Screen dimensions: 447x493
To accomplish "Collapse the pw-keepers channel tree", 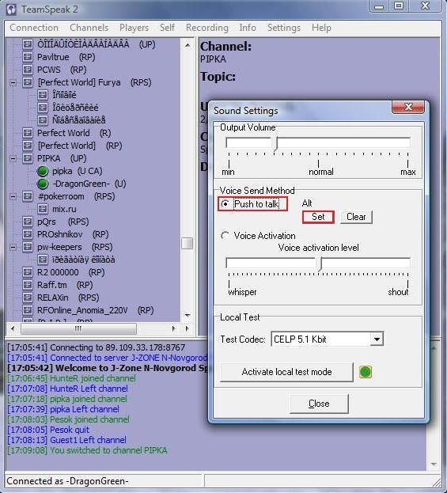I will pyautogui.click(x=13, y=247).
